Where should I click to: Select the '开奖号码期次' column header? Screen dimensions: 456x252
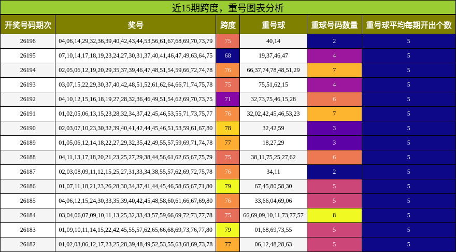point(27,25)
